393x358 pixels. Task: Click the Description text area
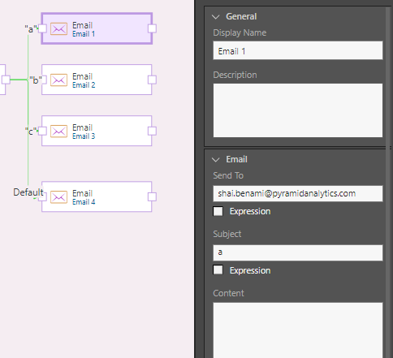pos(298,110)
